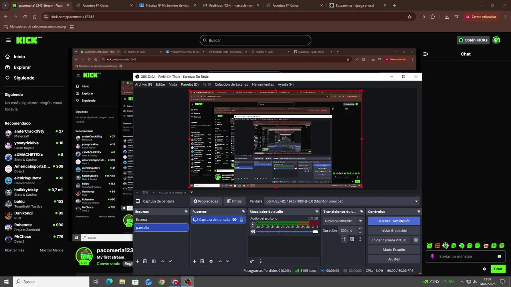Toggle lock on Captura de pantalla source
511x287 pixels.
241,220
